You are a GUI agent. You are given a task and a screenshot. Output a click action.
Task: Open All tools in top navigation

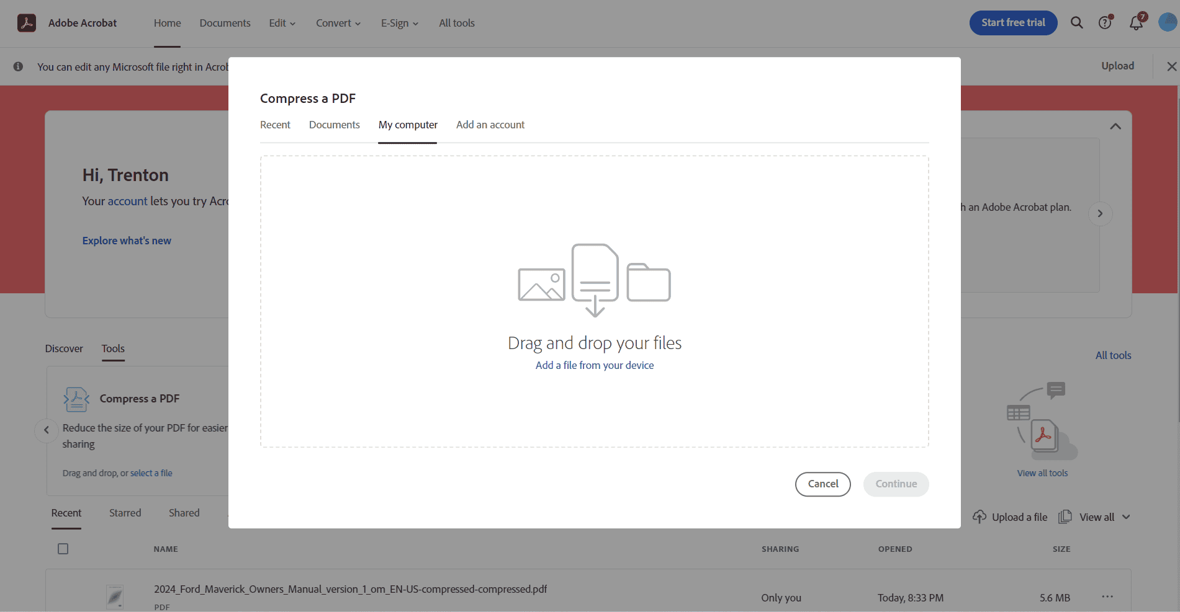pyautogui.click(x=457, y=23)
